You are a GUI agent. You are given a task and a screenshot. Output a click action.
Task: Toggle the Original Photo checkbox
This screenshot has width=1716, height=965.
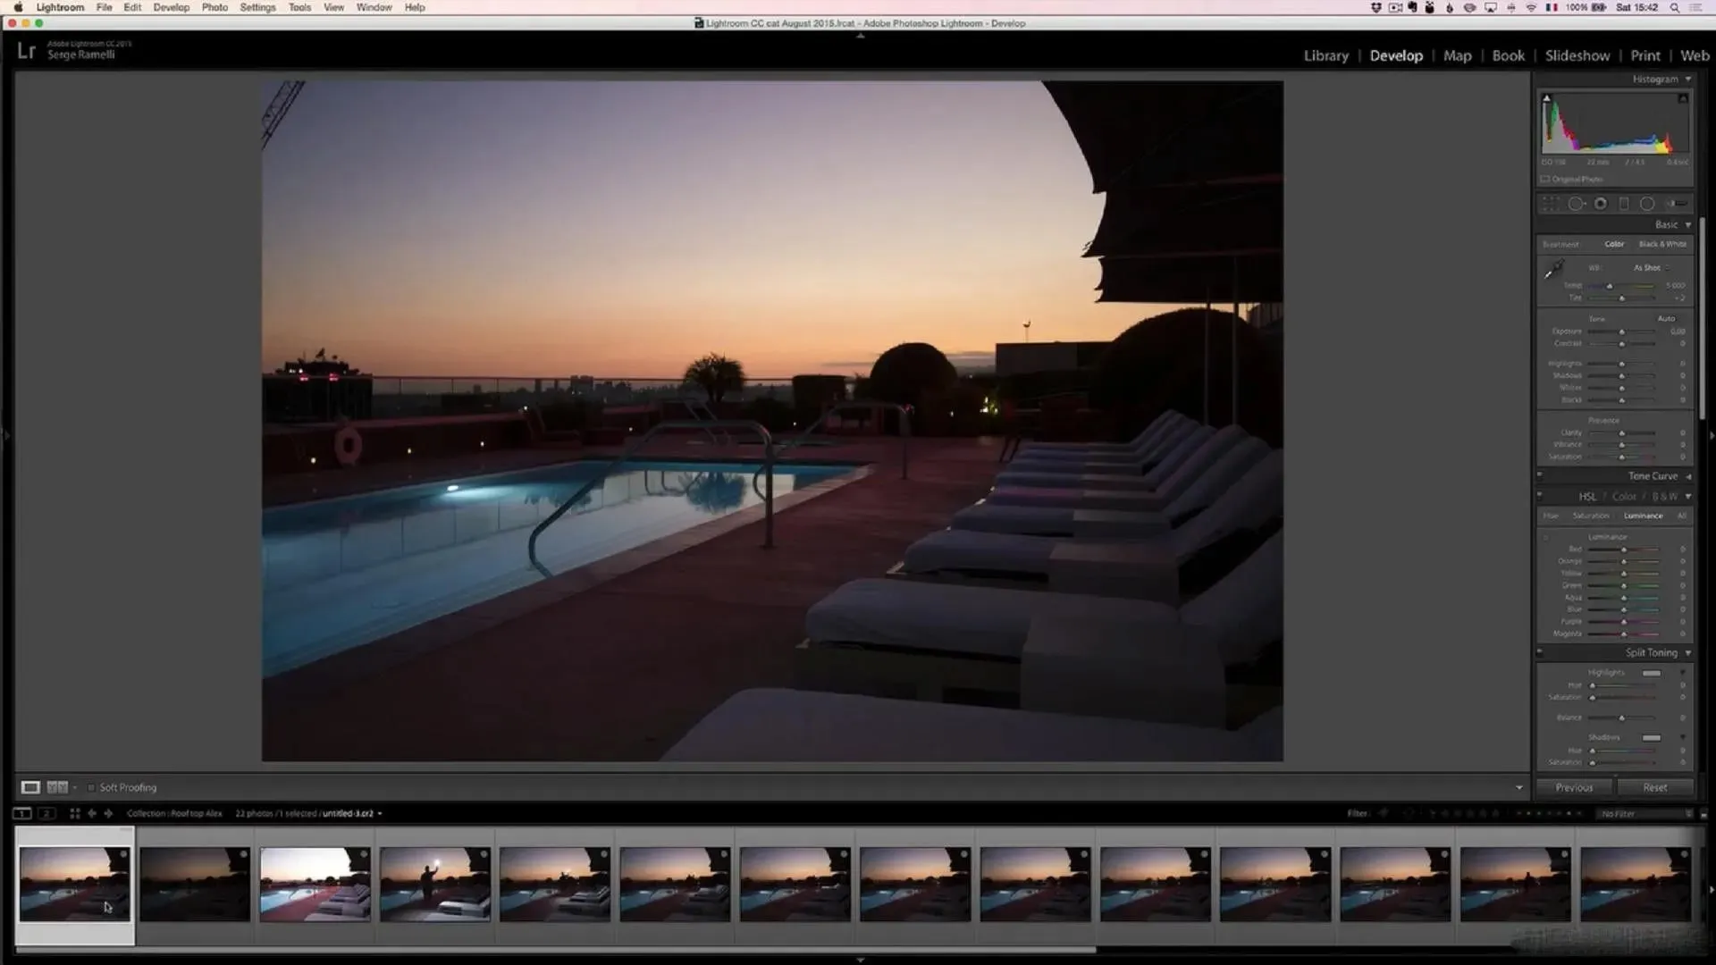[1545, 179]
